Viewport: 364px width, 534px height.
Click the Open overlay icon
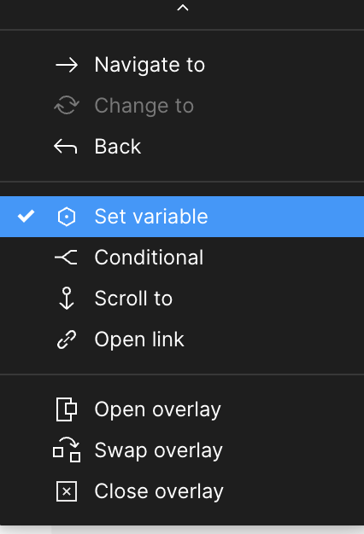(66, 409)
